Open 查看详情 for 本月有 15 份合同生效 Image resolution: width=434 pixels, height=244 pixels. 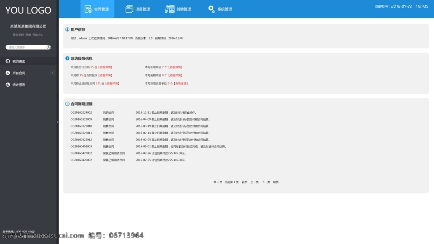pos(105,75)
